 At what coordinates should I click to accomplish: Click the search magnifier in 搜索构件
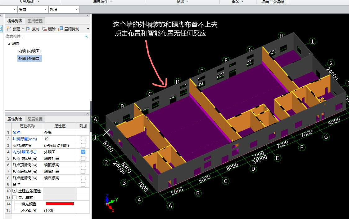tap(86, 36)
